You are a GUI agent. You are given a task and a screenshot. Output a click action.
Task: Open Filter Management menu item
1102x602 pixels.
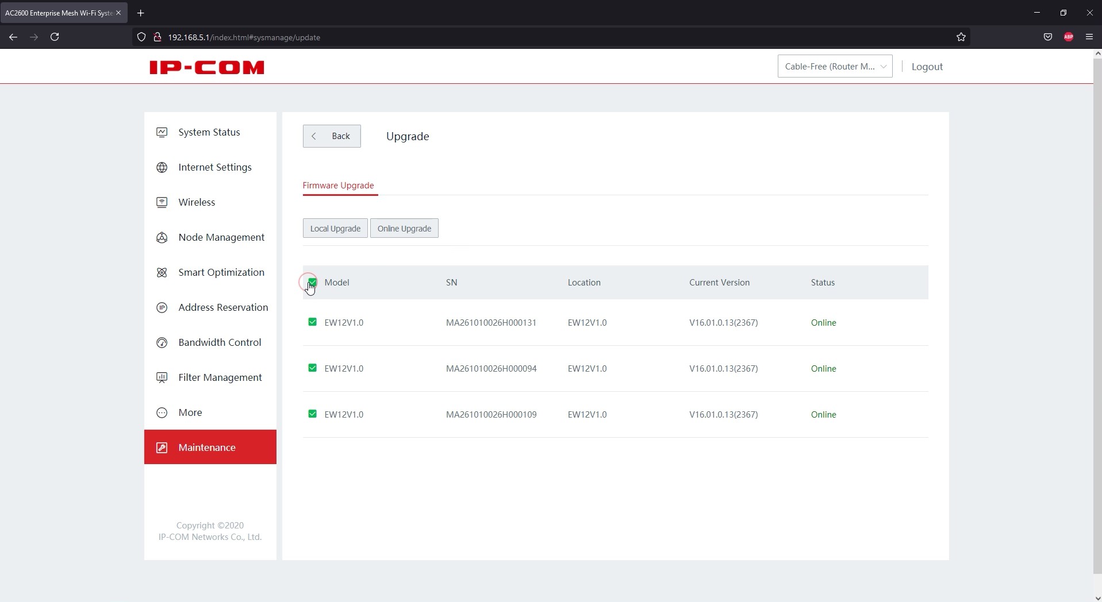pyautogui.click(x=210, y=377)
